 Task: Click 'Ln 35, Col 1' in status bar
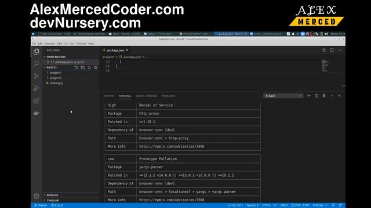pos(235,206)
